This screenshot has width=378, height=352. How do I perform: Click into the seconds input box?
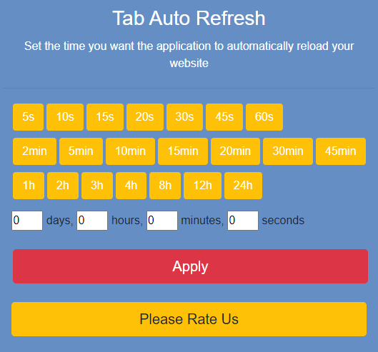(x=243, y=221)
